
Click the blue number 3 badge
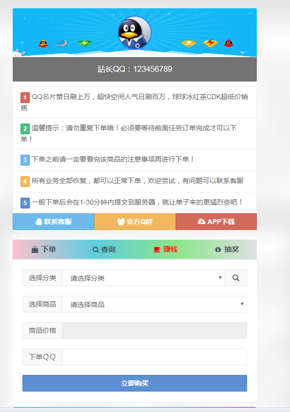[x=25, y=160]
